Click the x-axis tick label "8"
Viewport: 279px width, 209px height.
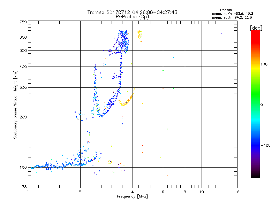[185, 192]
